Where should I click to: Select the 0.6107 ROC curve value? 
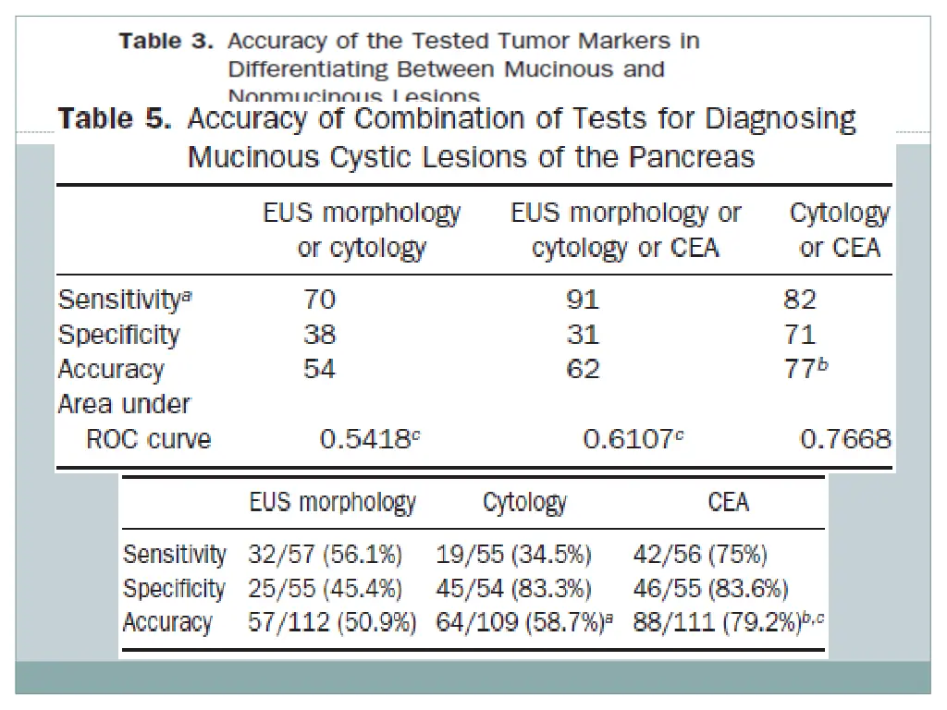coord(627,440)
